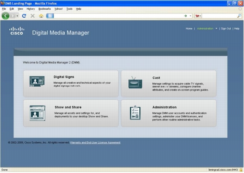Image resolution: width=244 pixels, height=173 pixels.
Task: Click the site identity icon in address bar
Action: point(50,16)
